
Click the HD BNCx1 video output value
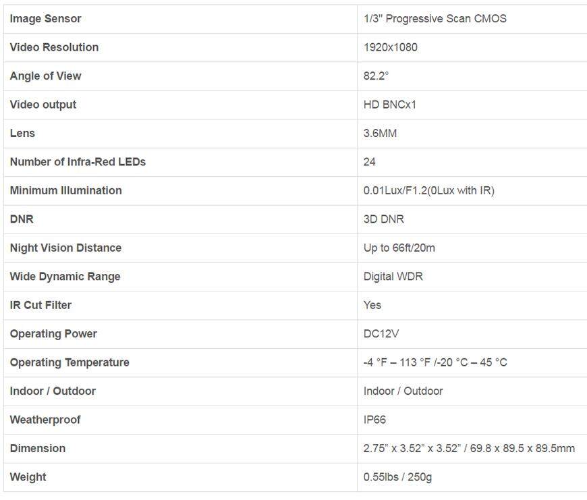point(390,105)
